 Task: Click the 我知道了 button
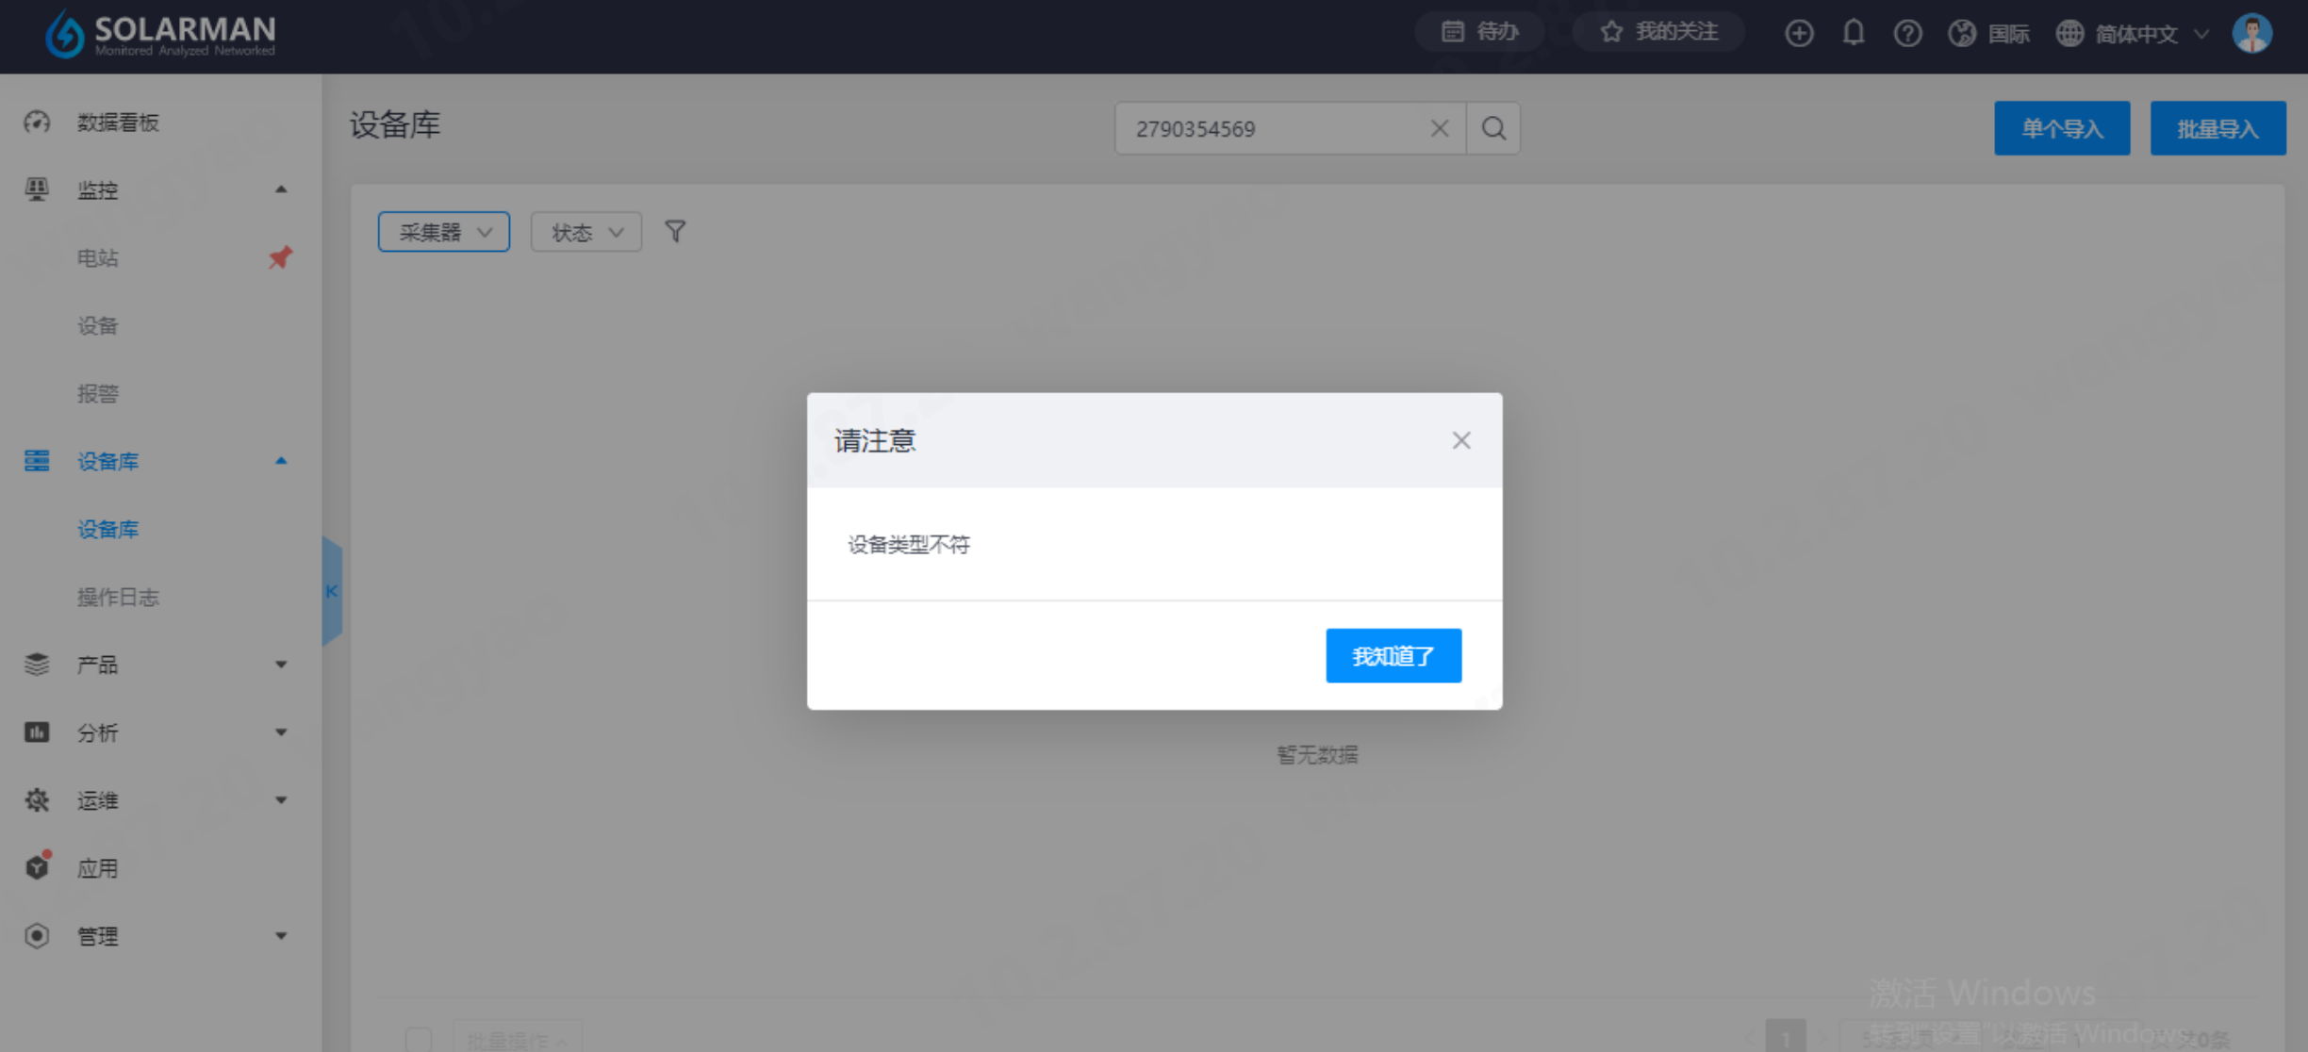tap(1393, 655)
